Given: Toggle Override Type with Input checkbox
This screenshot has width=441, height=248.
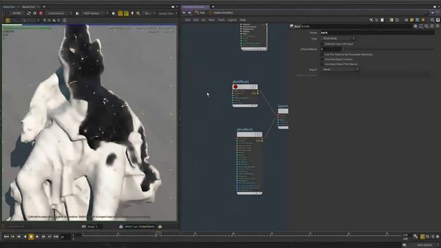Looking at the screenshot, I should (322, 44).
